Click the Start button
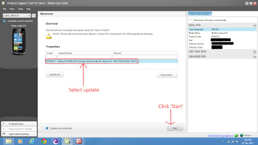258x145 pixels. click(x=175, y=128)
